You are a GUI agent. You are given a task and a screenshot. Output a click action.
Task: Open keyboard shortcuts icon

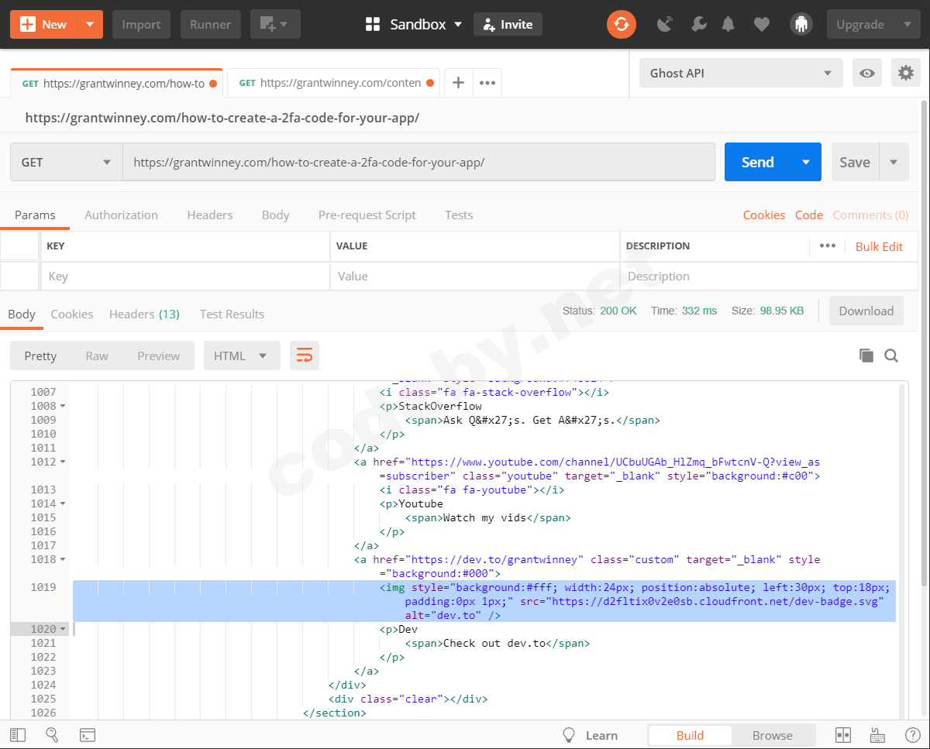[878, 735]
